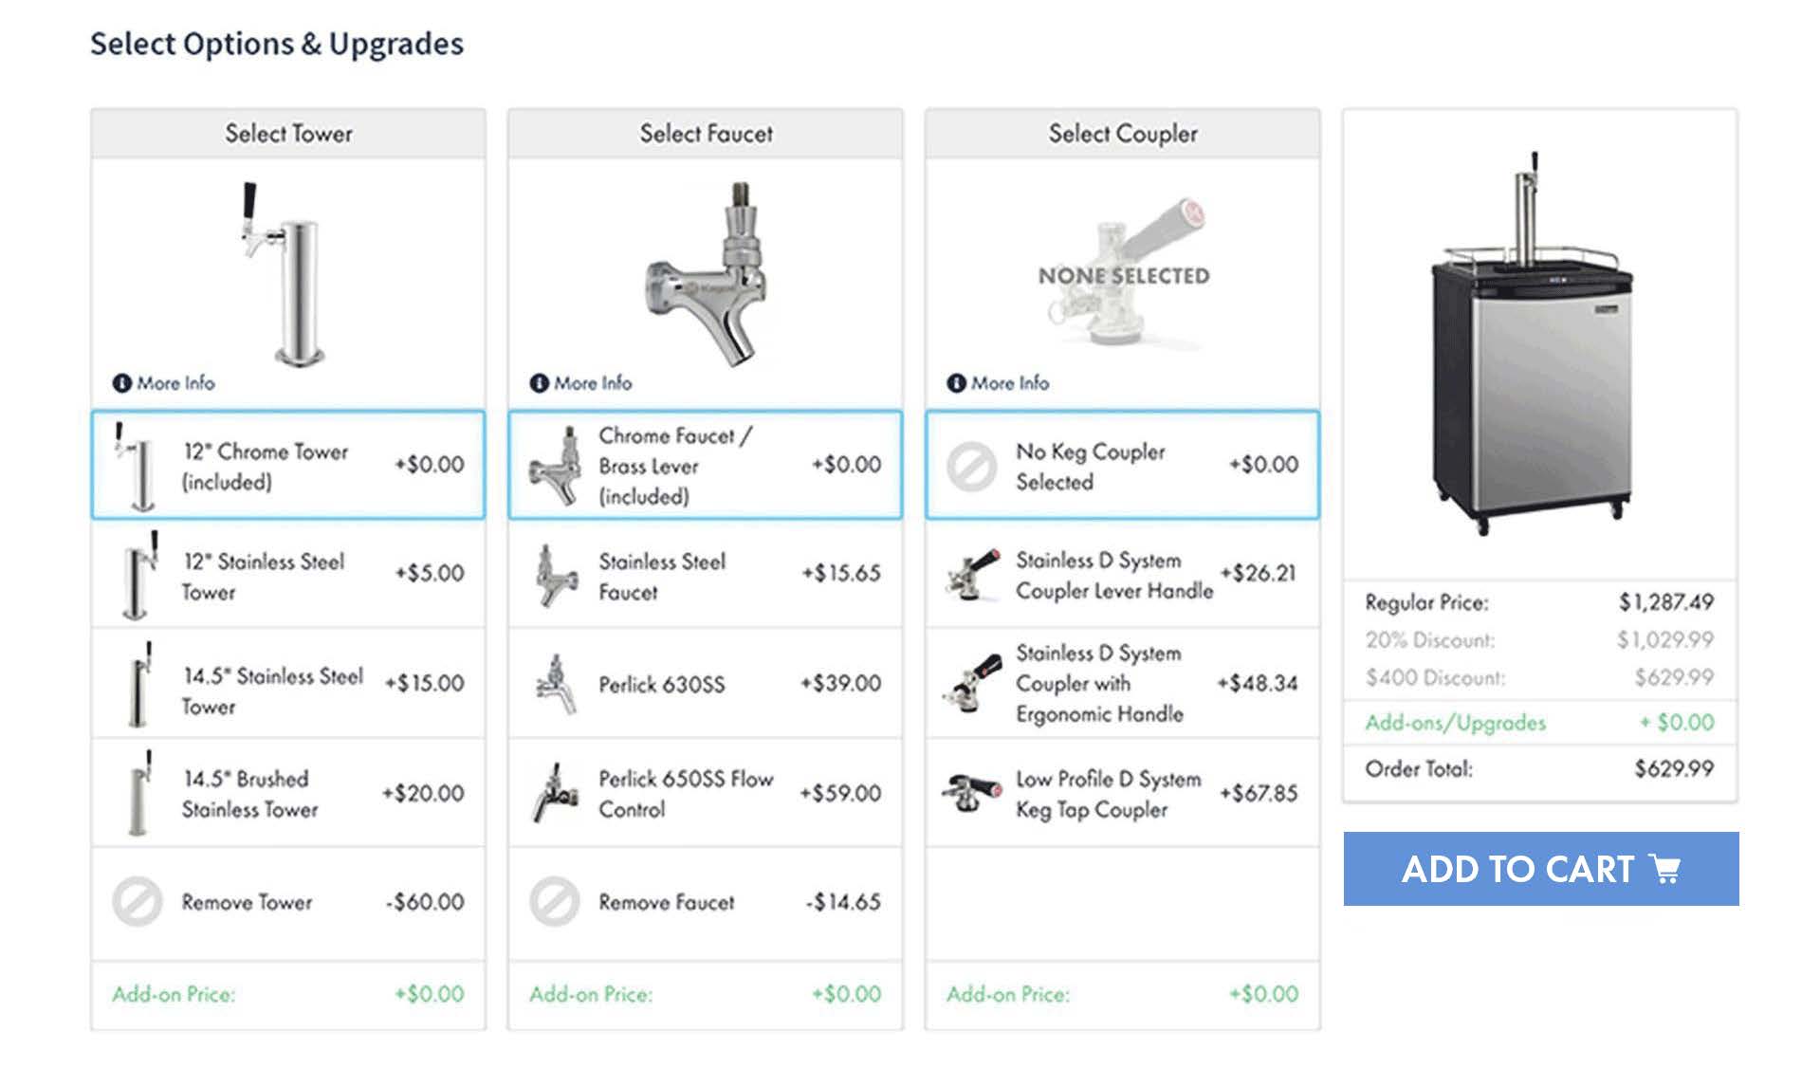Open More Info for the chrome tower
Screen dimensions: 1820x1087
click(x=174, y=383)
